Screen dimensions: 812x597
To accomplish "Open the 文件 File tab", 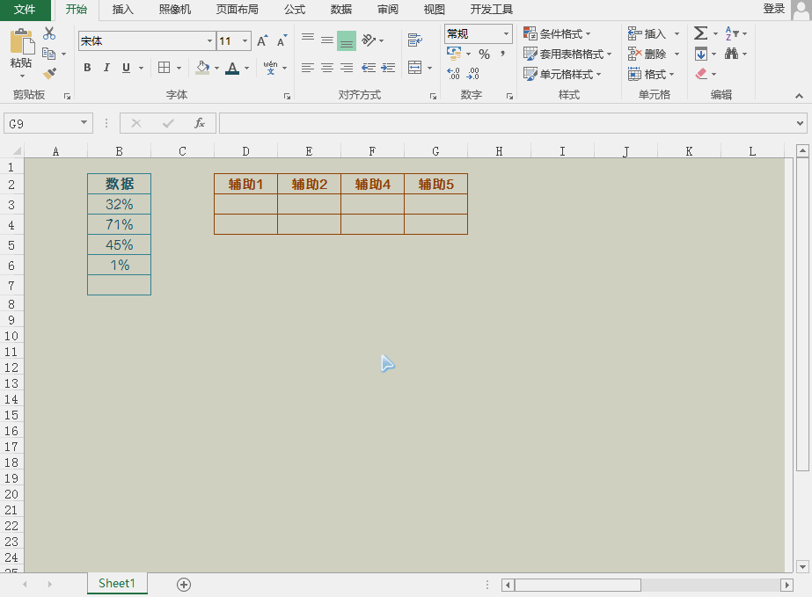I will [x=25, y=10].
